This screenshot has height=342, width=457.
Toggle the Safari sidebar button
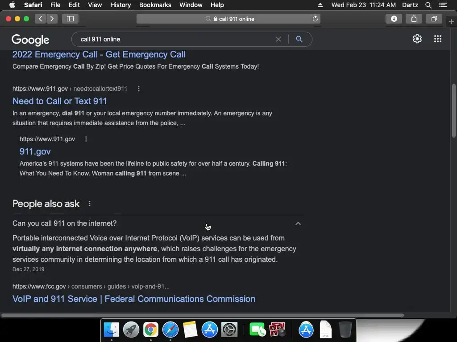[70, 19]
